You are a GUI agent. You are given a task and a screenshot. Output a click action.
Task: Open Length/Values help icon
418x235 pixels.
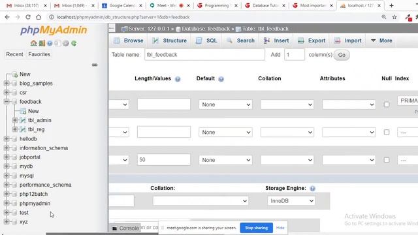pyautogui.click(x=178, y=79)
